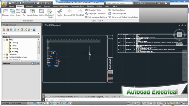
Task: Click the Zip project tool
Action: [24, 12]
